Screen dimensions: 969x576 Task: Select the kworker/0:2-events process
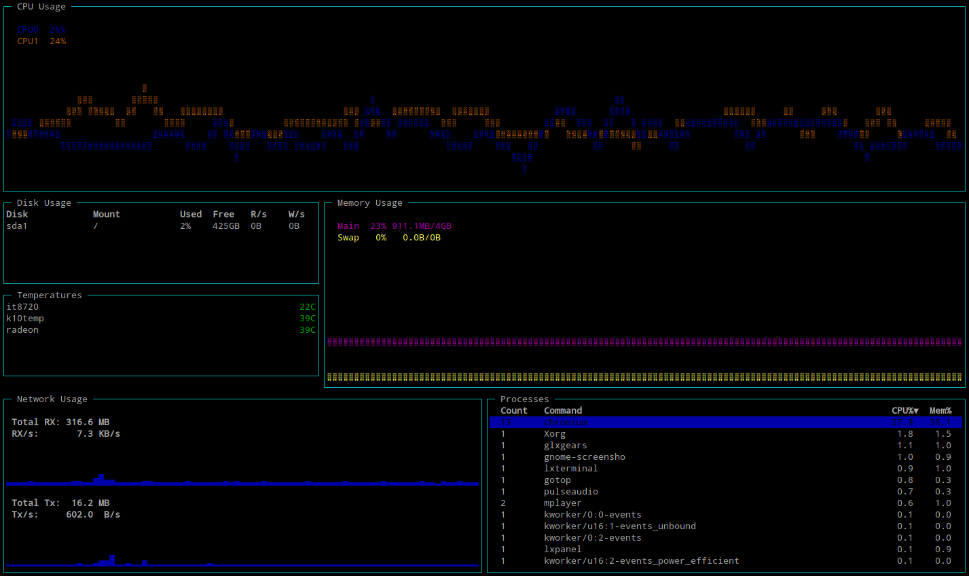click(726, 538)
